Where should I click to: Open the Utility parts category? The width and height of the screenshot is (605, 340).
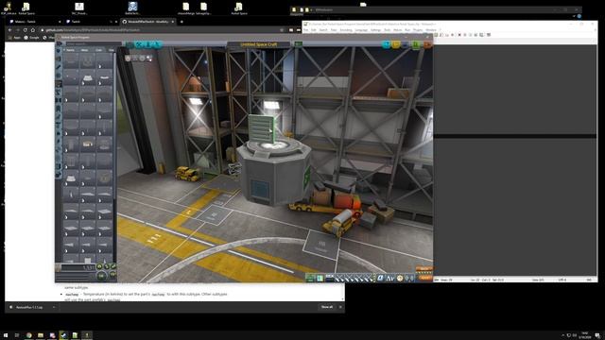pyautogui.click(x=59, y=166)
